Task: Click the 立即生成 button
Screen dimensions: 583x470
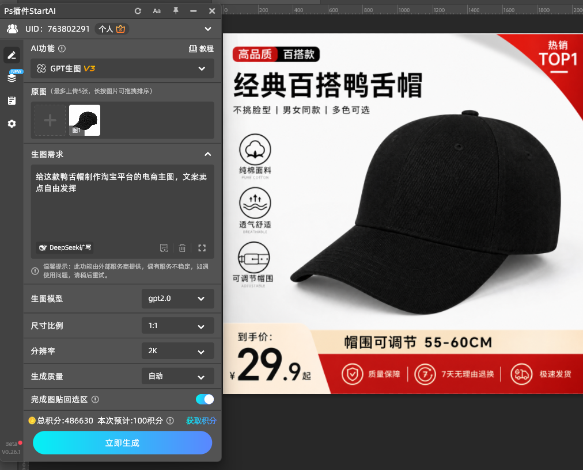Action: point(122,442)
